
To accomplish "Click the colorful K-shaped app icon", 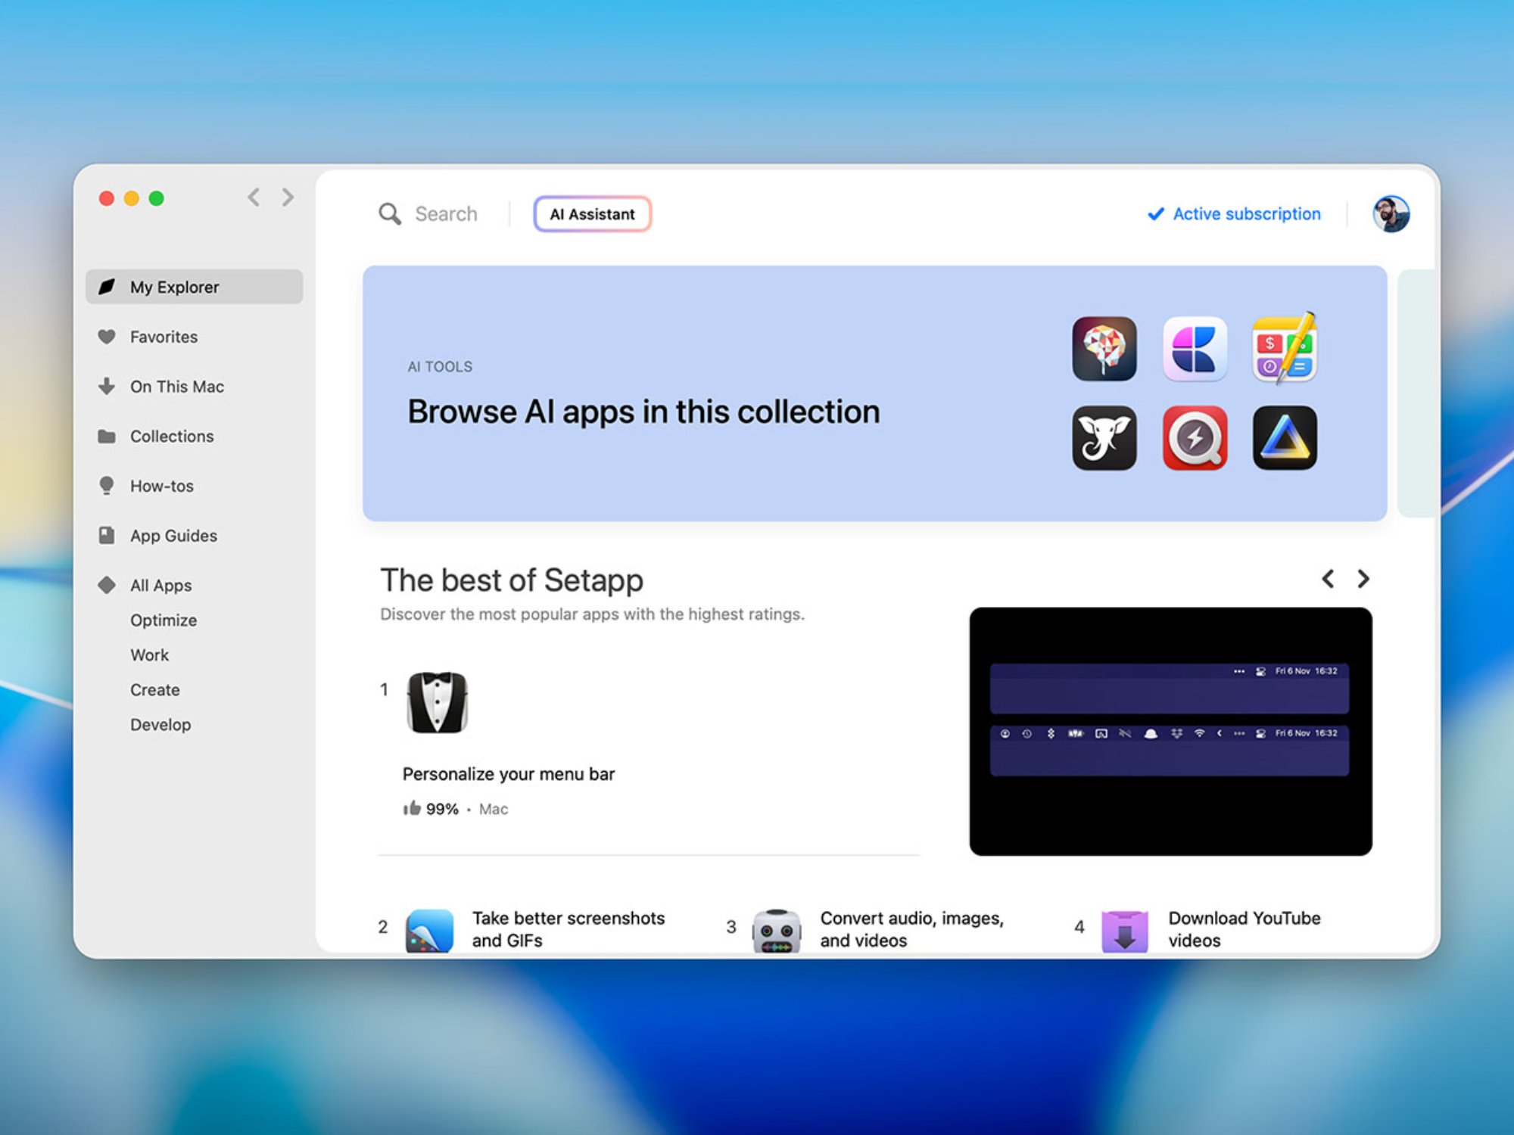I will pos(1195,350).
